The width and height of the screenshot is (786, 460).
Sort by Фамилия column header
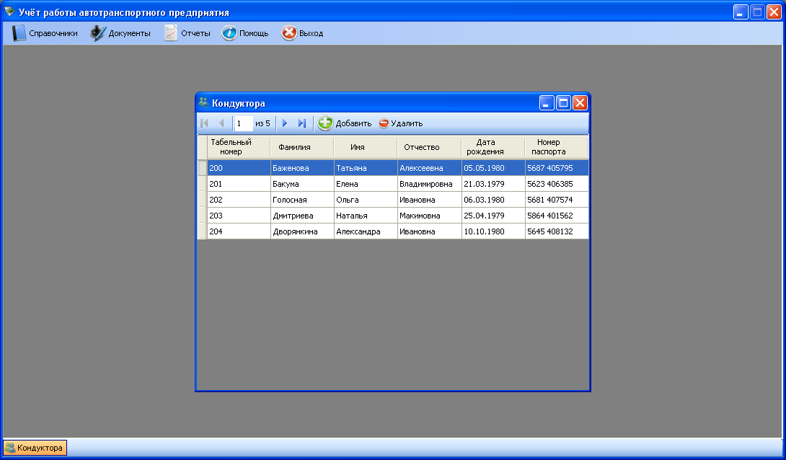pos(294,147)
